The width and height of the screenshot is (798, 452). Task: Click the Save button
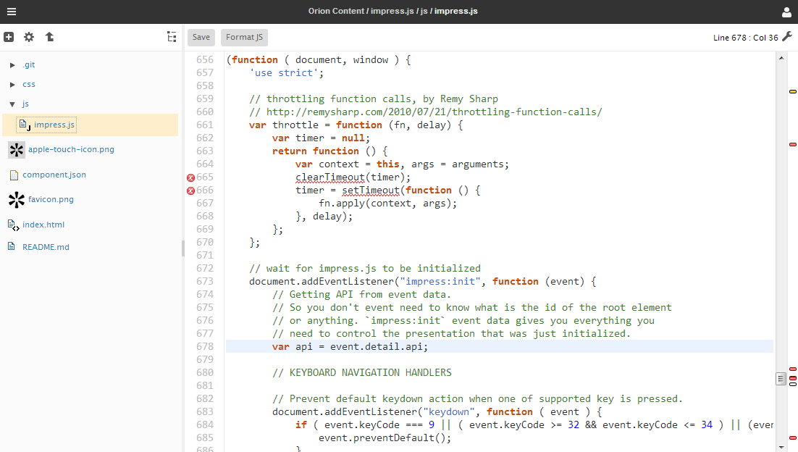(x=201, y=38)
